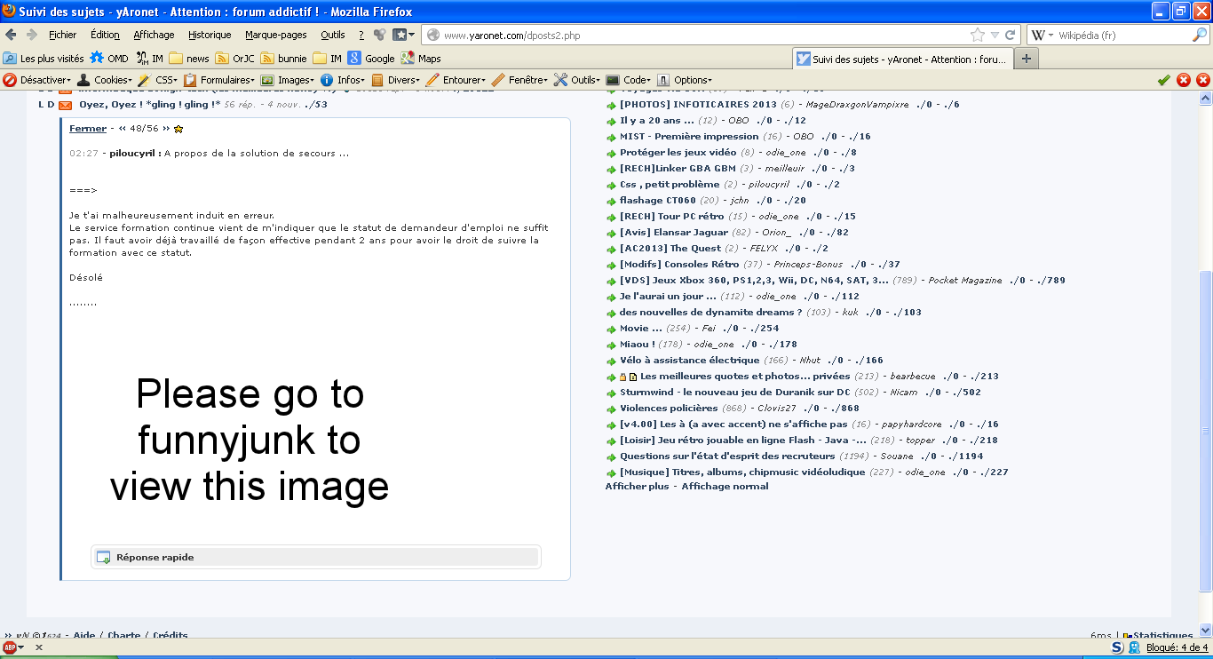1213x659 pixels.
Task: Click the page vertical scrollbar thumb
Action: tap(1205, 431)
